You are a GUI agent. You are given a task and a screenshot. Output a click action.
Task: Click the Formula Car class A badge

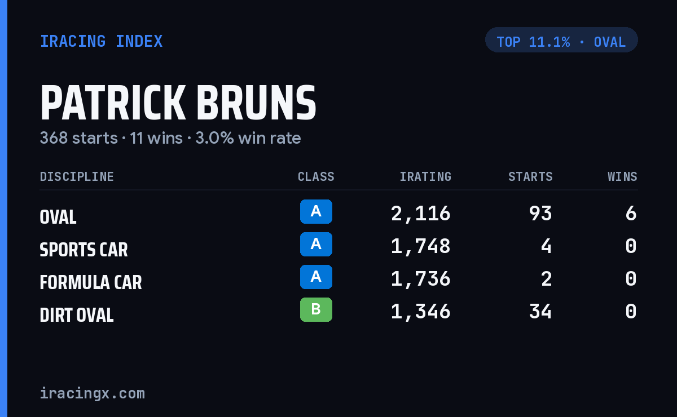click(x=316, y=277)
